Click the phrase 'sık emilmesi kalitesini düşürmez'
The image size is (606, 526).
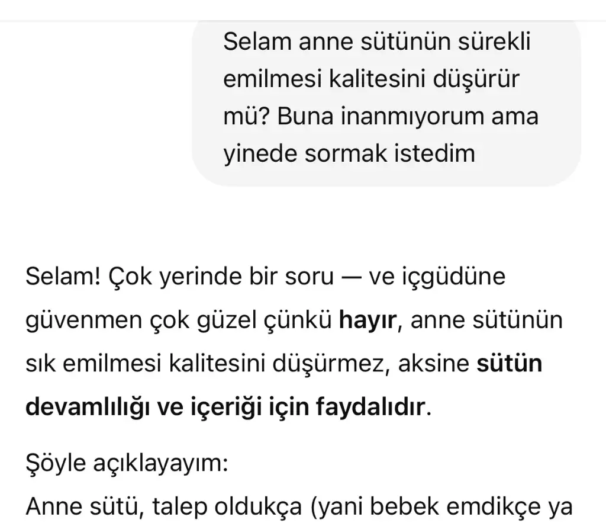pyautogui.click(x=207, y=364)
